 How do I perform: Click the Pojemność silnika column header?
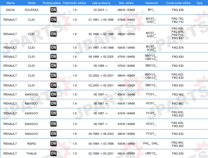pyautogui.click(x=74, y=3)
